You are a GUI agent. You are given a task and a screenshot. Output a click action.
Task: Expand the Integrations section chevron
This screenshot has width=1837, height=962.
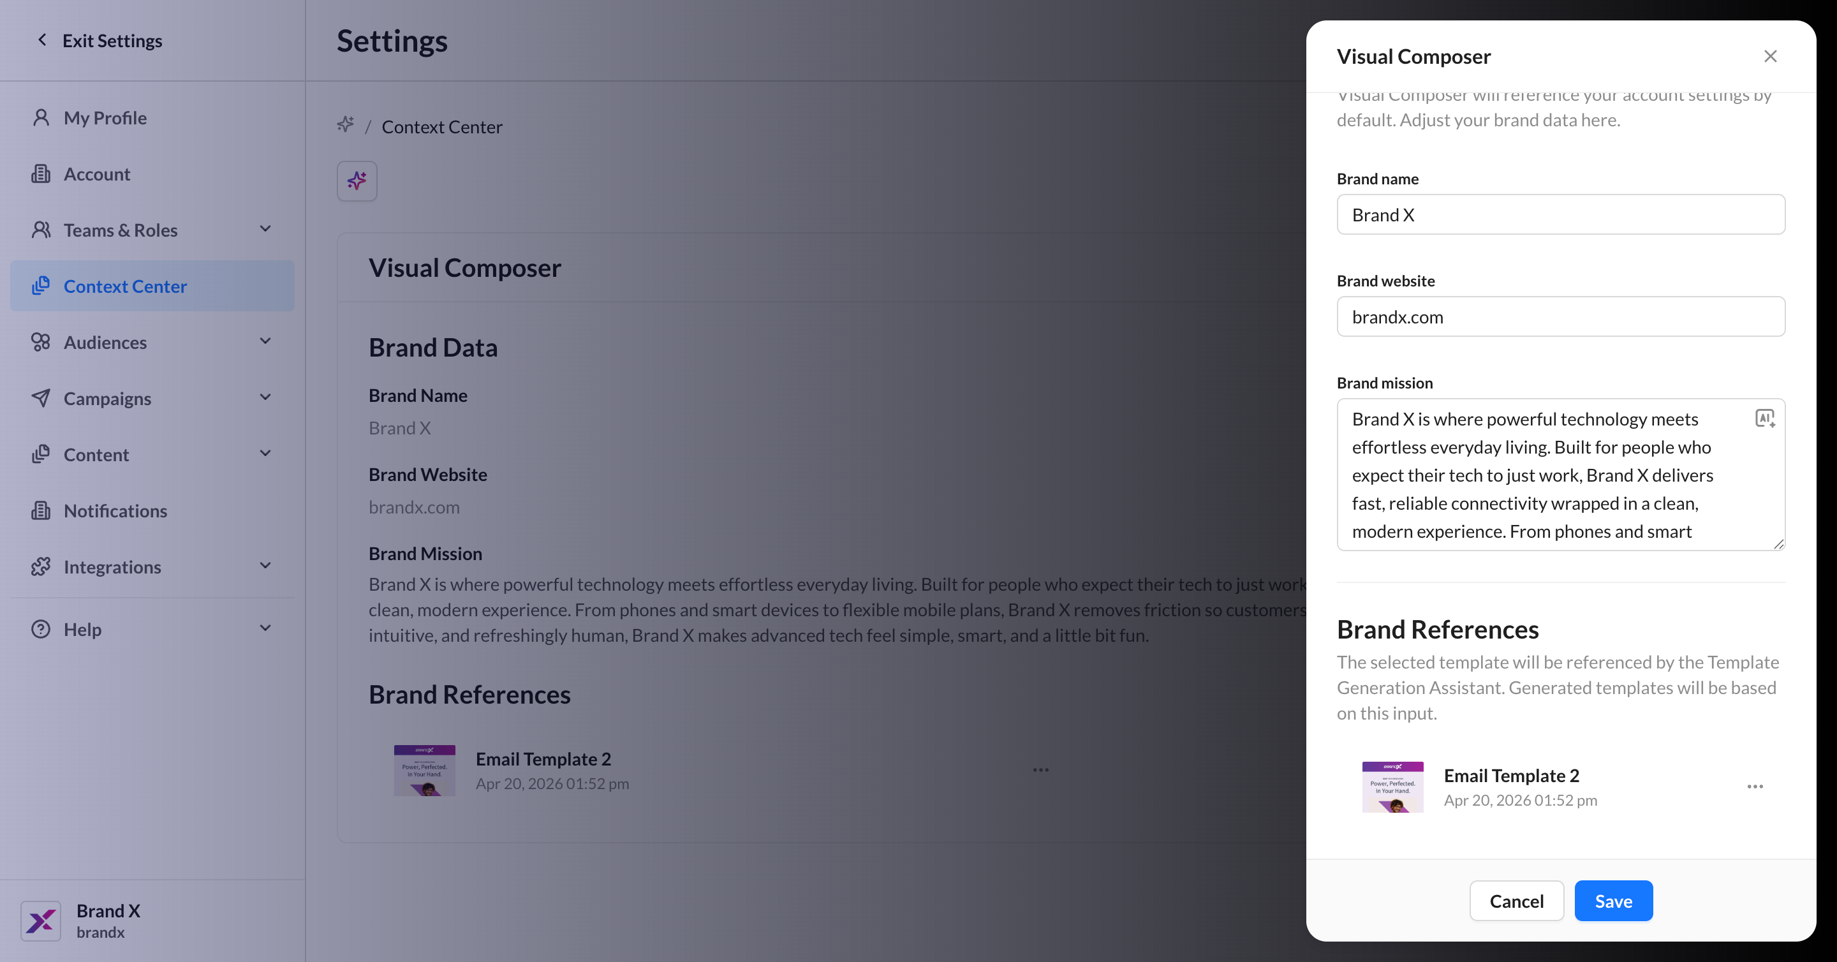(x=265, y=565)
